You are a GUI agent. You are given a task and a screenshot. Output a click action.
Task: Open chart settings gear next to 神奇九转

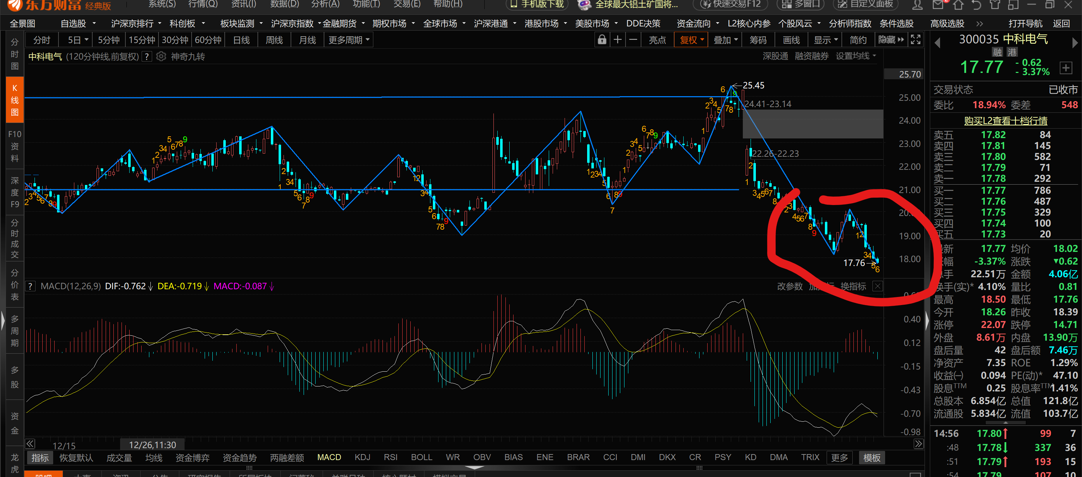161,56
